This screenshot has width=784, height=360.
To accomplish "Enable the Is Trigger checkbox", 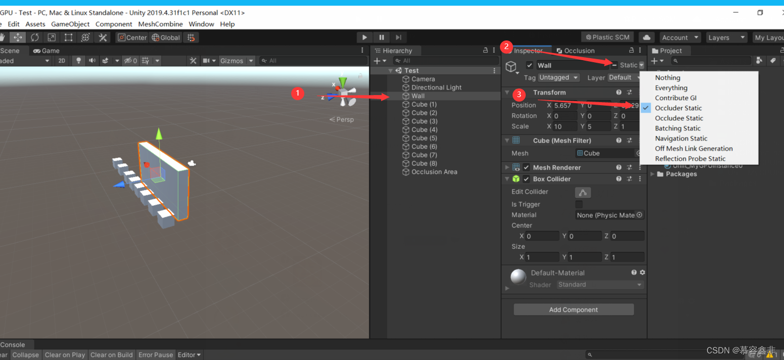I will pyautogui.click(x=579, y=204).
